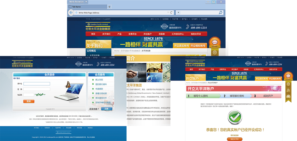Click the large green success checkmark
Image resolution: width=297 pixels, height=141 pixels.
(235, 117)
